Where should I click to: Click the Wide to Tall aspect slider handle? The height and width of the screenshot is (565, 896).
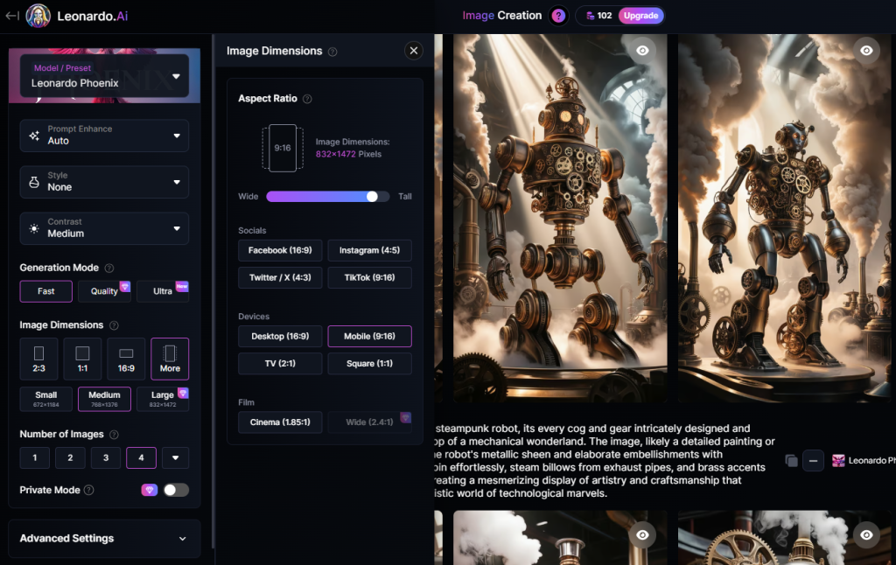click(373, 197)
